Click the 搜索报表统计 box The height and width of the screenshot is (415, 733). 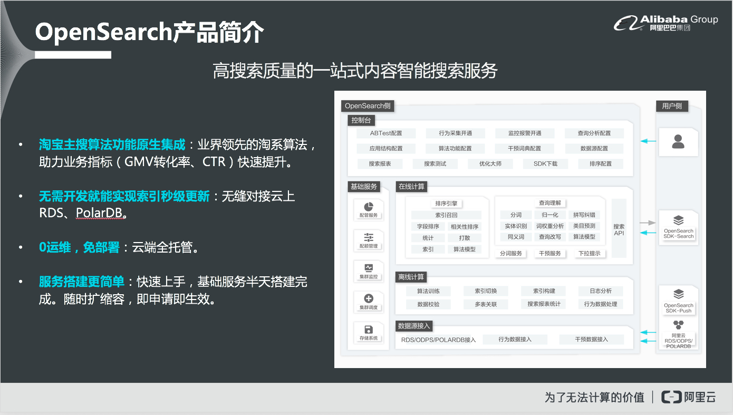click(x=544, y=304)
